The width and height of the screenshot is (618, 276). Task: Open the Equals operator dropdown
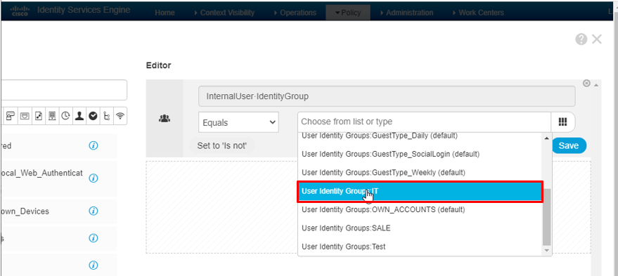(x=238, y=122)
